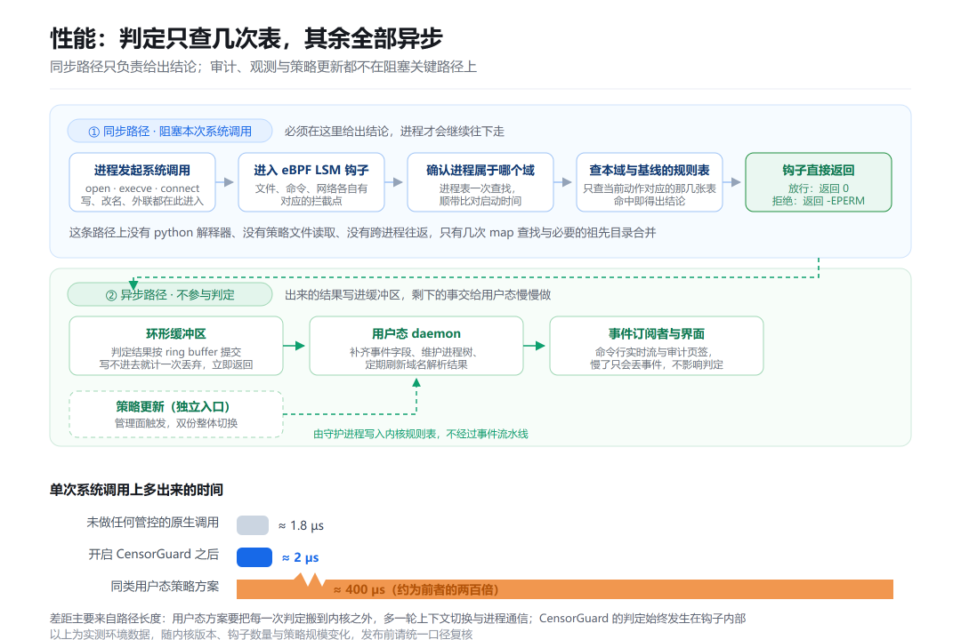Select the heading 单次系统调用上多出来的时间
Image resolution: width=961 pixels, height=640 pixels.
[136, 490]
